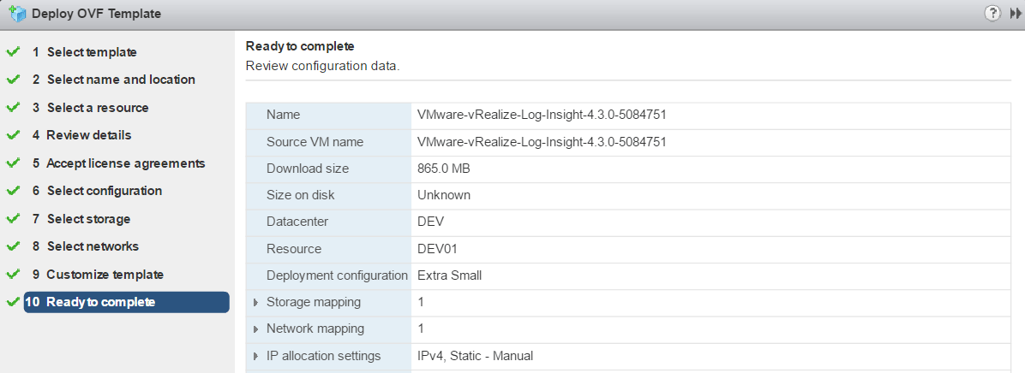
Task: Click the green check next to Ready to complete
Action: 13,302
